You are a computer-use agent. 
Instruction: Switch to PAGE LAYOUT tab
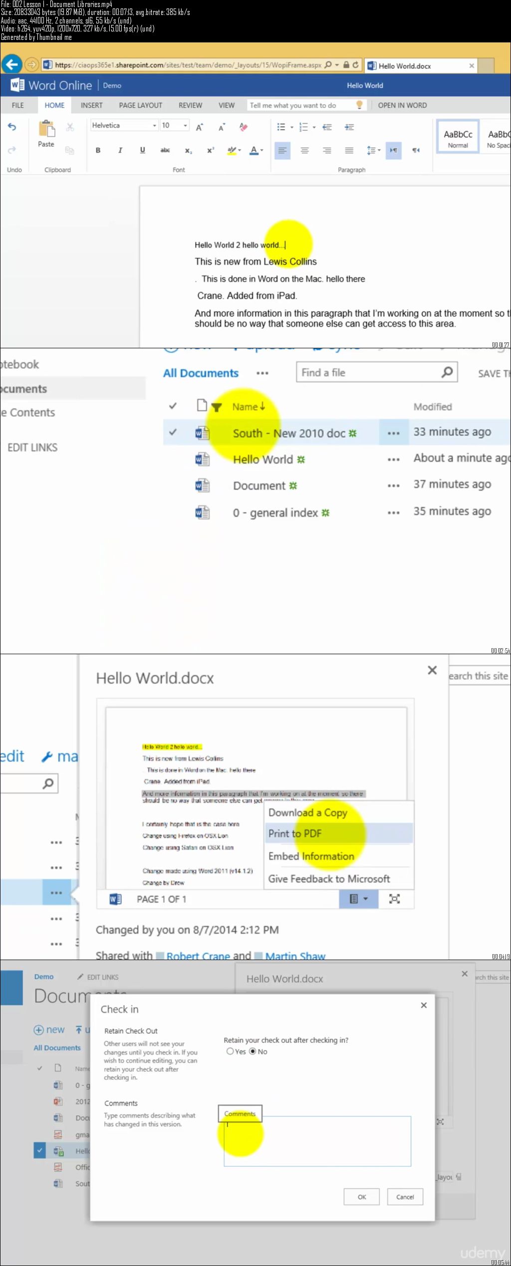141,105
